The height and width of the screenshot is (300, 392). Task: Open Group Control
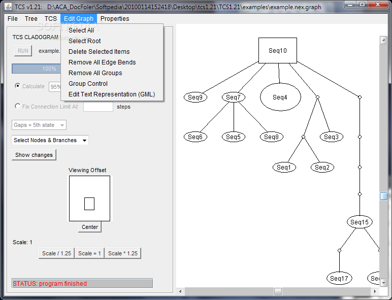(x=112, y=84)
